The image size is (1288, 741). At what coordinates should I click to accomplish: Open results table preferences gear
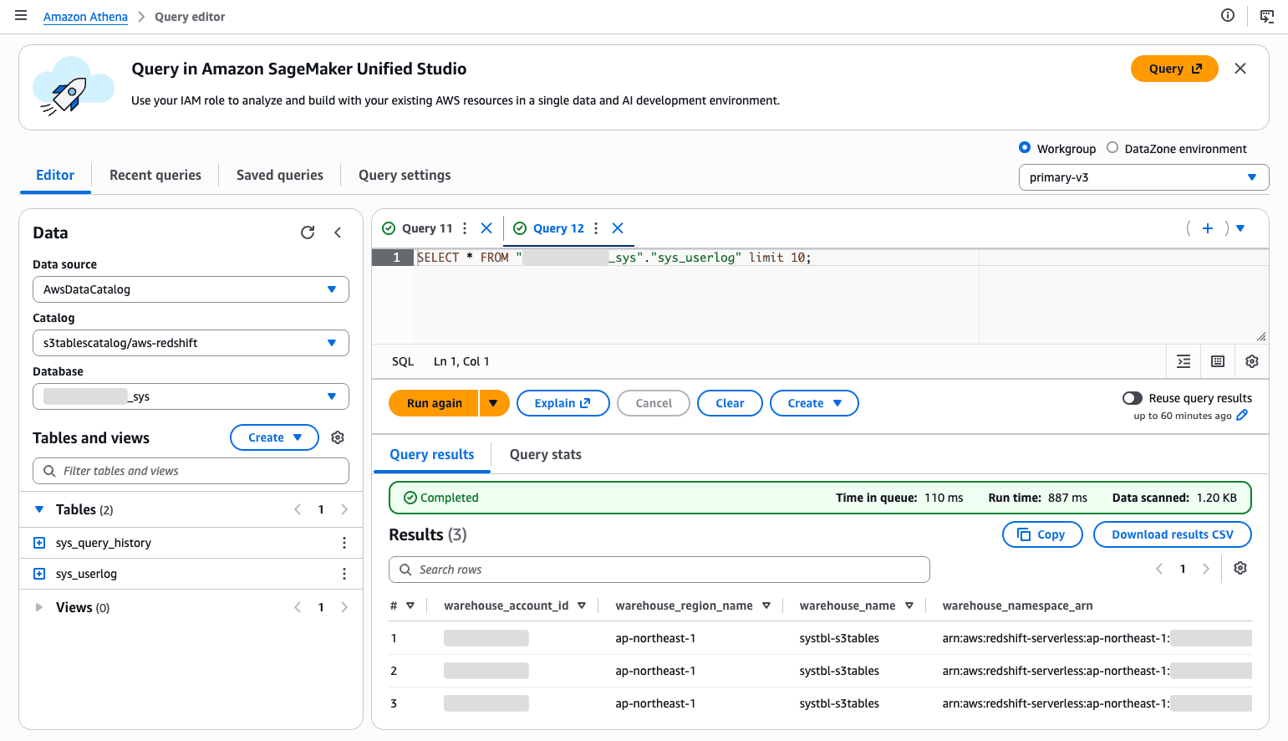point(1240,568)
